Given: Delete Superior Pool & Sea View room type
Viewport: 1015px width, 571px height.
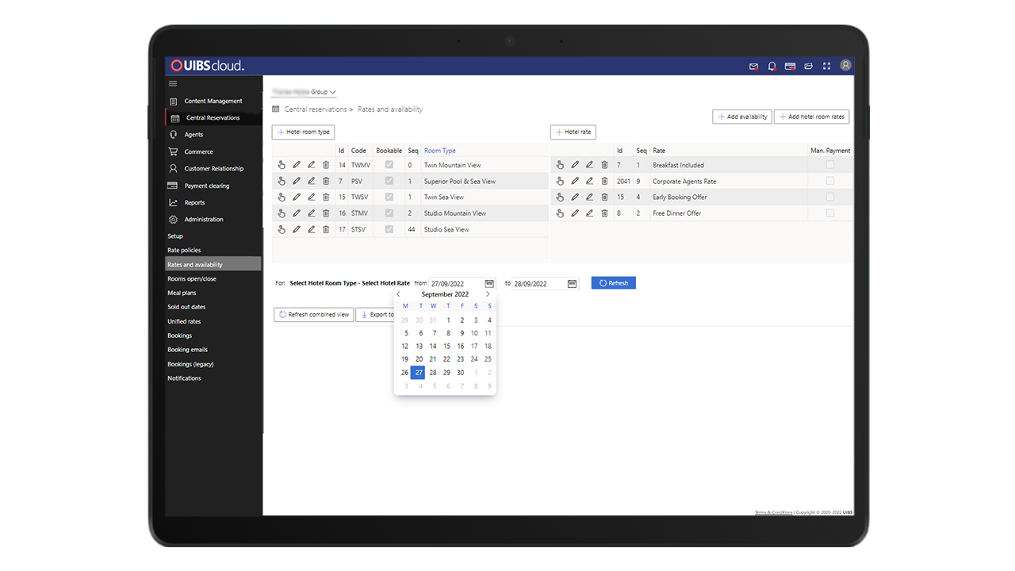Looking at the screenshot, I should (x=326, y=181).
